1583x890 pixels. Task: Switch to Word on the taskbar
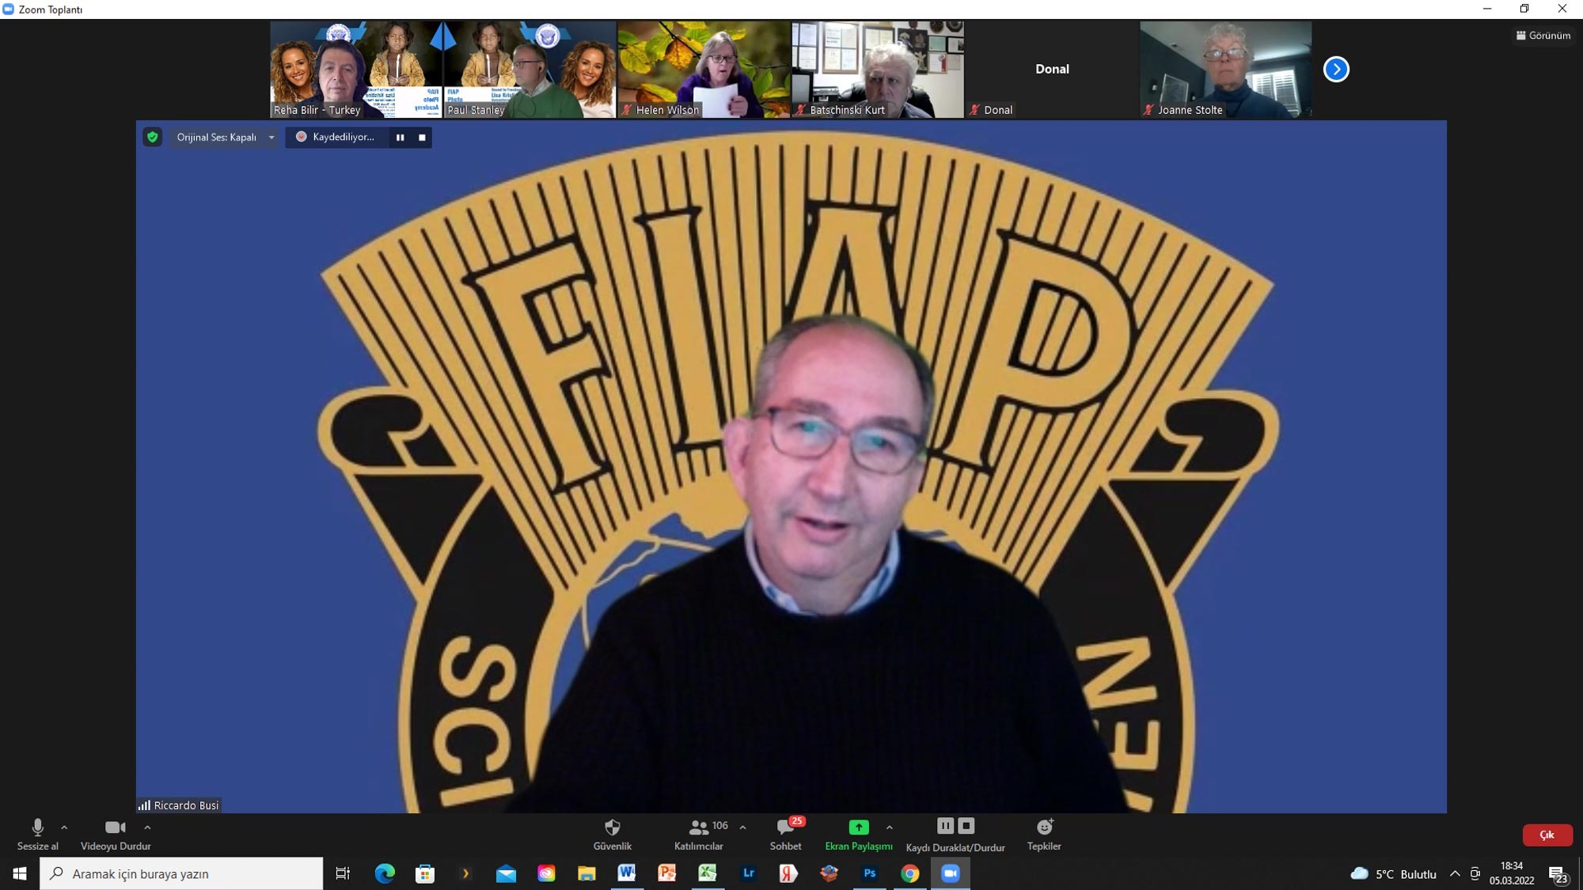pos(627,873)
